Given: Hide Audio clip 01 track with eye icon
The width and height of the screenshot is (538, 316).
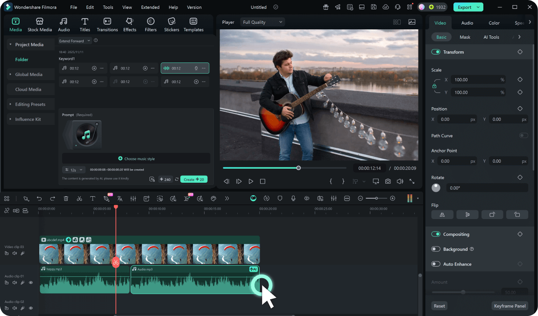Looking at the screenshot, I should point(31,282).
